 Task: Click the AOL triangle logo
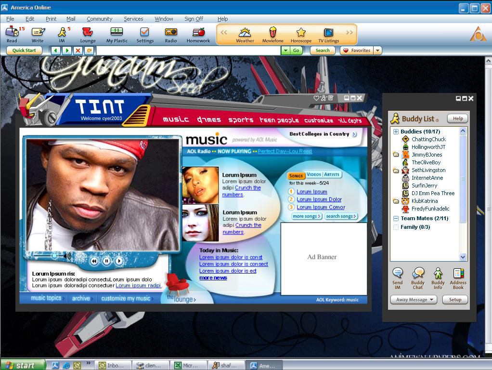pyautogui.click(x=478, y=34)
